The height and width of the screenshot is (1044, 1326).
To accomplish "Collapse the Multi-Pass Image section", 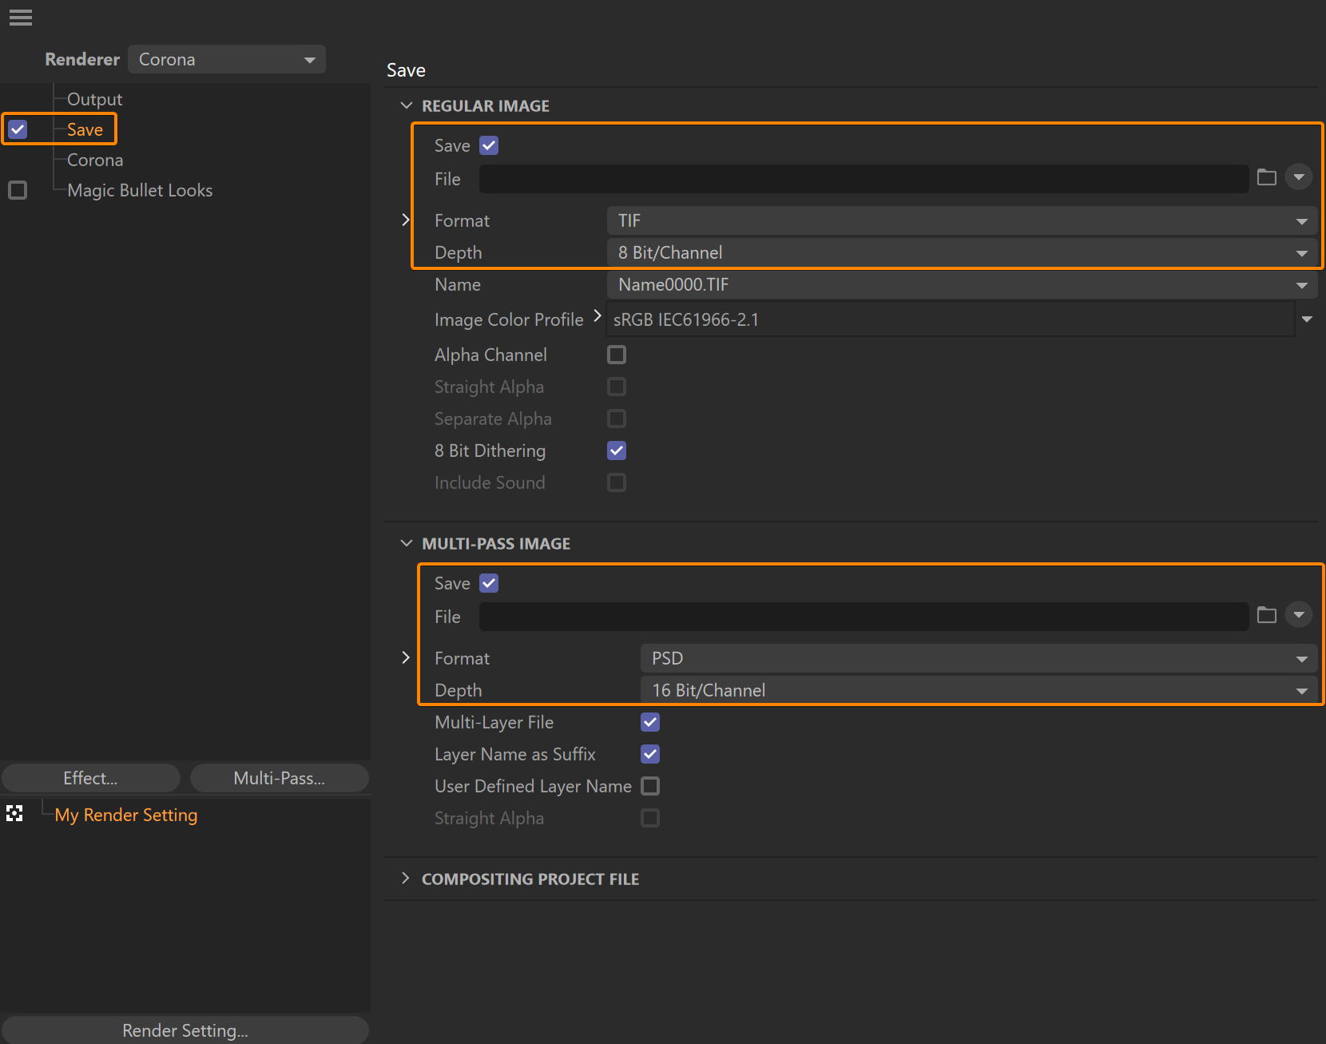I will click(x=406, y=543).
